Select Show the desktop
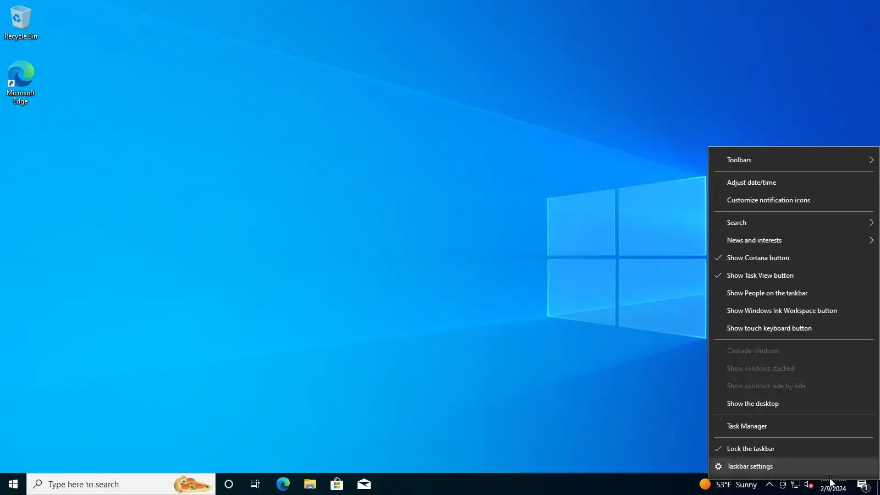880x495 pixels. [794, 404]
